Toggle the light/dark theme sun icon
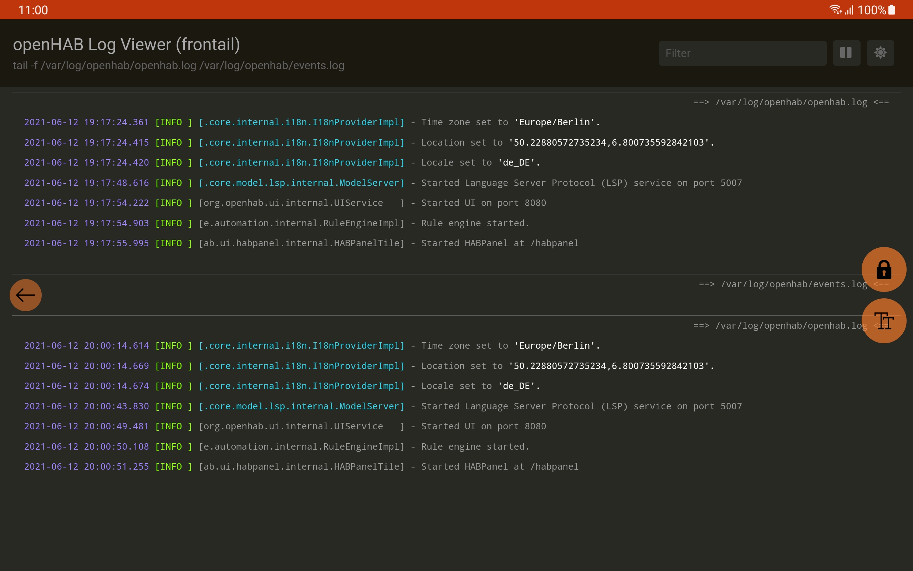This screenshot has height=571, width=913. coord(880,53)
